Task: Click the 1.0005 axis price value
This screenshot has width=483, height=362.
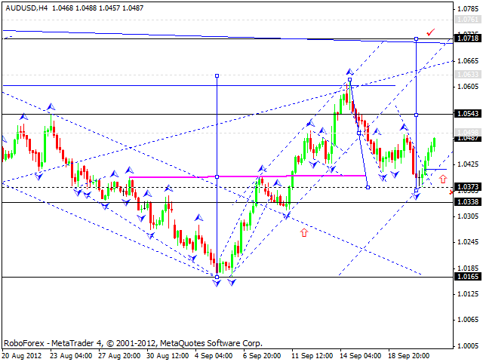Action: point(468,346)
